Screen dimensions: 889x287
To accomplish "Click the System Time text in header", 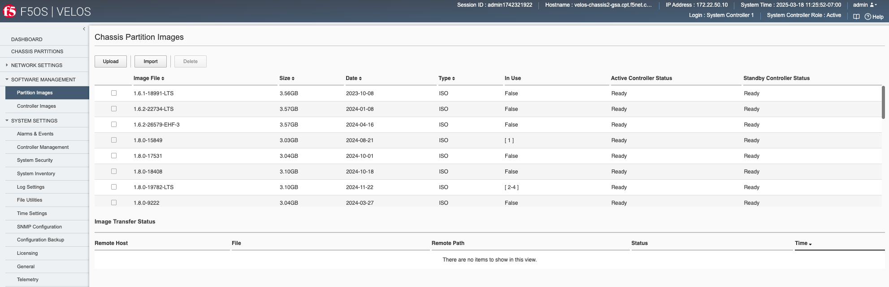I will [791, 5].
